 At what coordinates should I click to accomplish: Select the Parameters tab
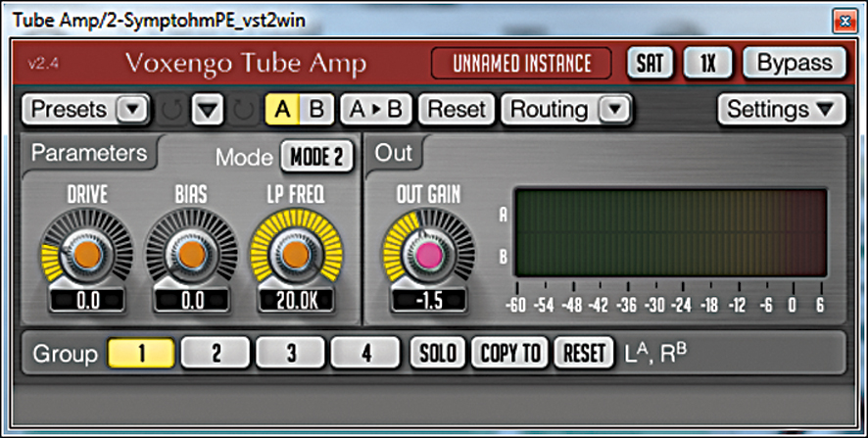tap(89, 152)
